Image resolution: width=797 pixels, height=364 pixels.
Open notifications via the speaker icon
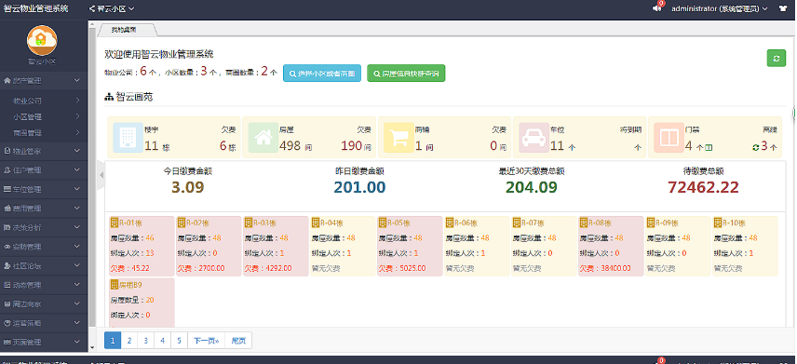point(656,8)
